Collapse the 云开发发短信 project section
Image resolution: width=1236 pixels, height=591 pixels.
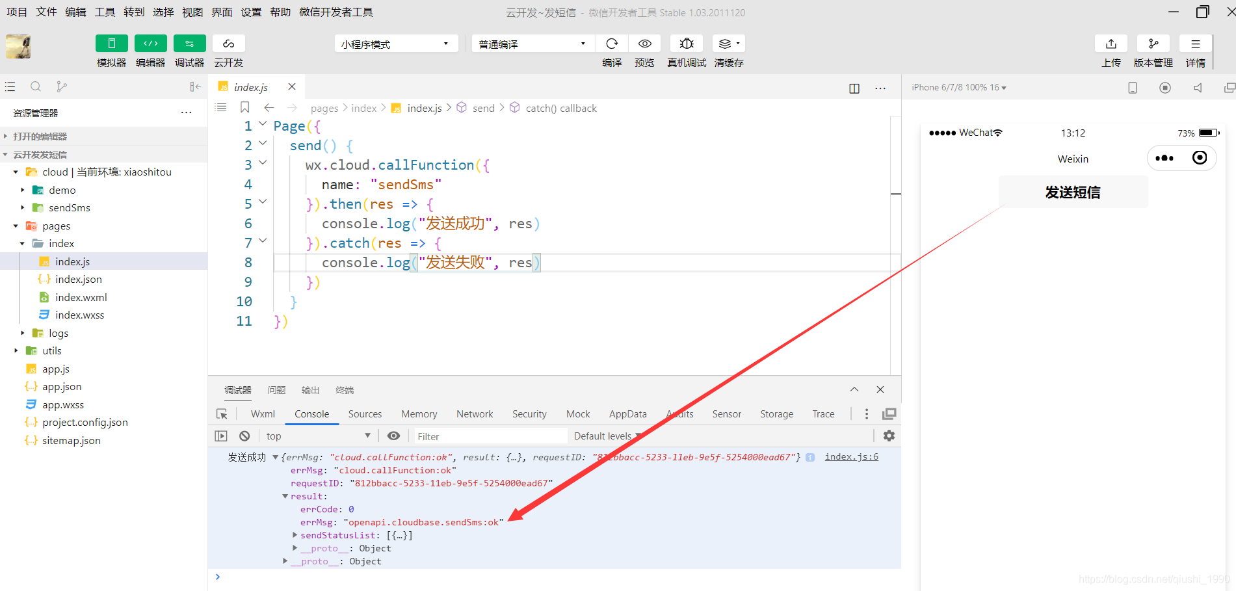(x=104, y=154)
